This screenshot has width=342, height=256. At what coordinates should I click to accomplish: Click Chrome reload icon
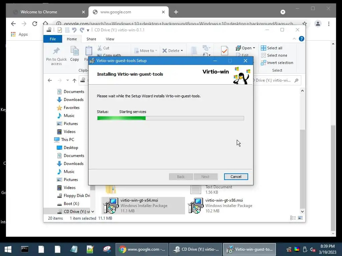[x=34, y=24]
